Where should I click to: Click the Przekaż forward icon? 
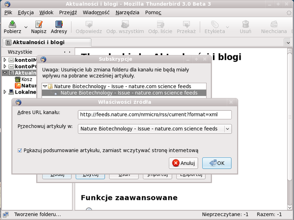click(186, 24)
